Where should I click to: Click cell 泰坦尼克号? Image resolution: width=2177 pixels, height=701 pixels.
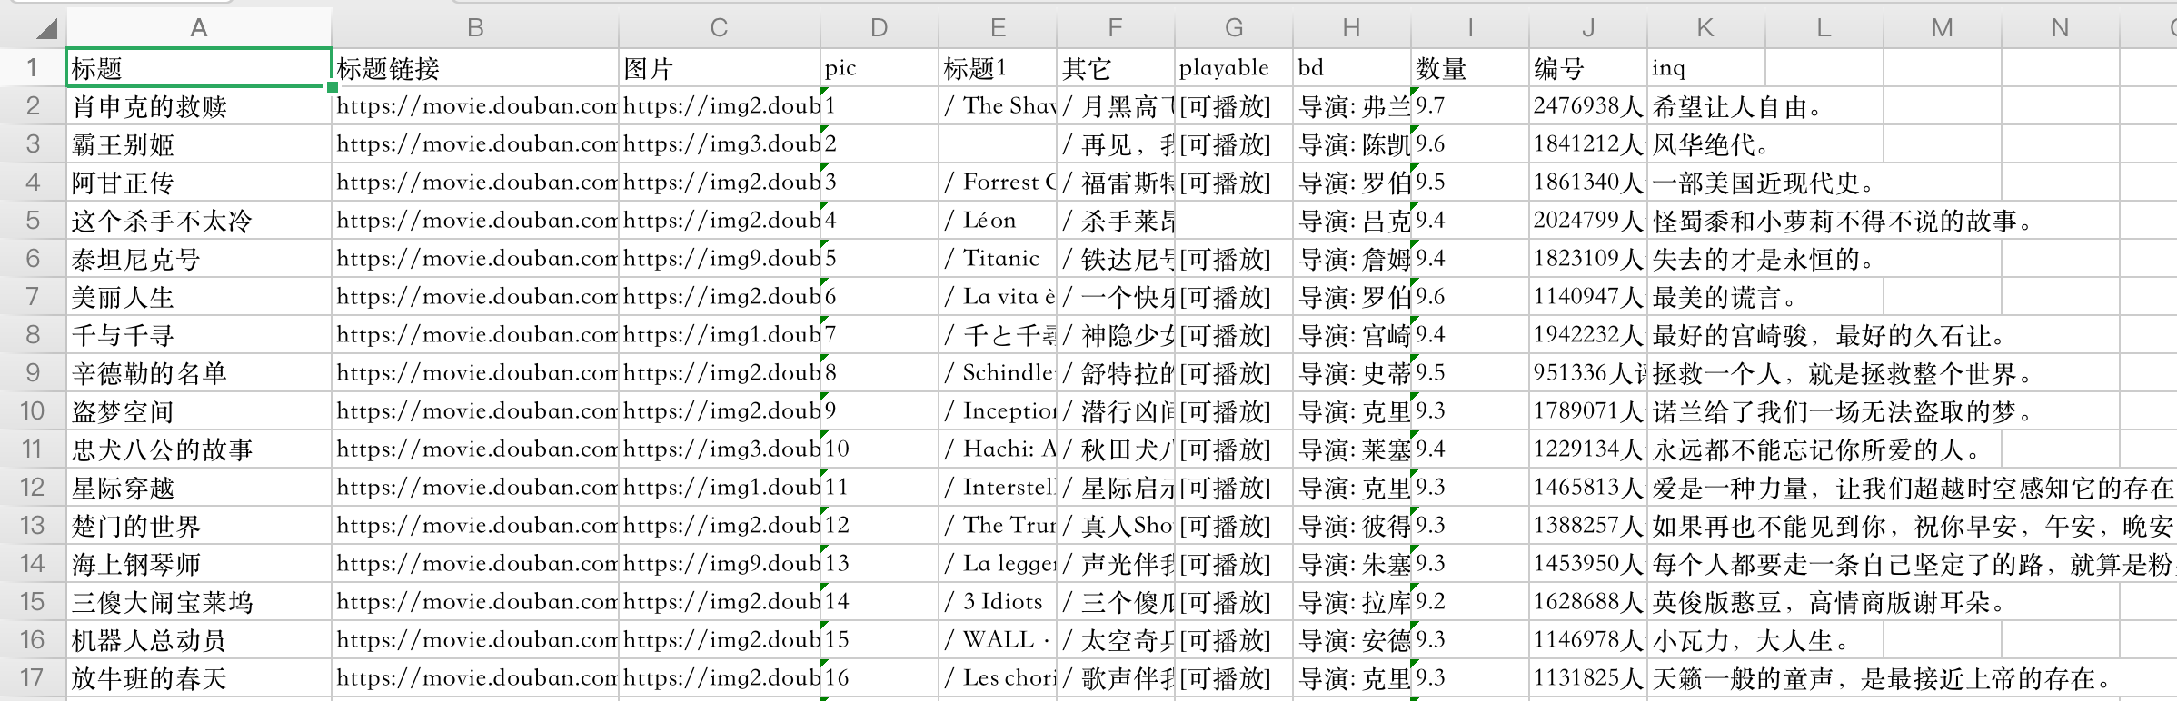199,259
